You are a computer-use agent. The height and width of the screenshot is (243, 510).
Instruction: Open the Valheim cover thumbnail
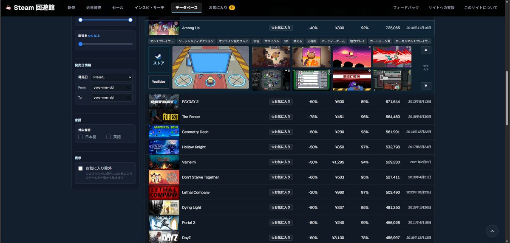[164, 162]
